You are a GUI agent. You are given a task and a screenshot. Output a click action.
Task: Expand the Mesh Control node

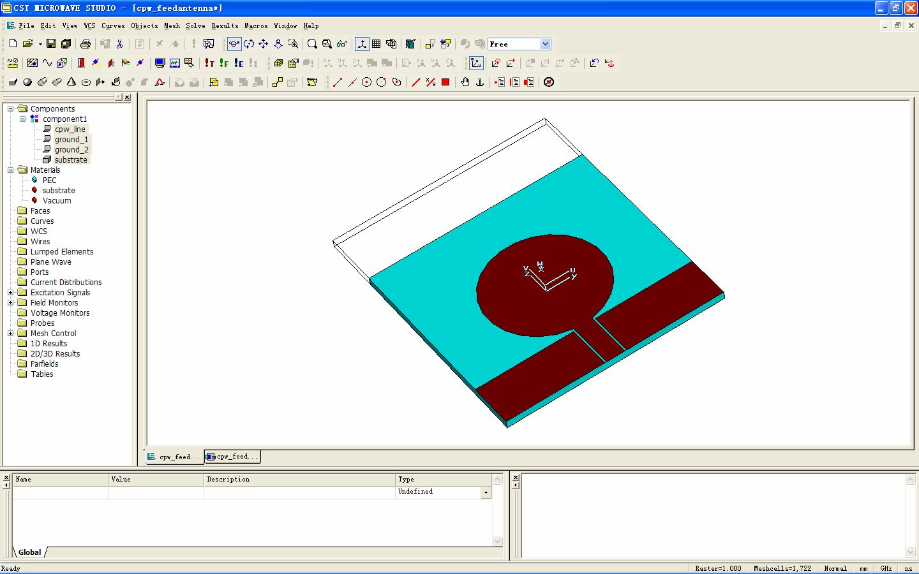(x=10, y=334)
